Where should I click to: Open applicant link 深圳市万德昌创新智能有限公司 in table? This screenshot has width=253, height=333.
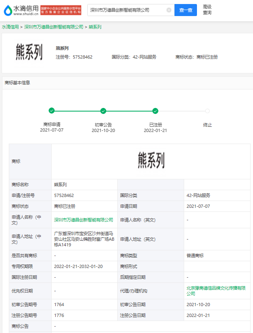84,220
